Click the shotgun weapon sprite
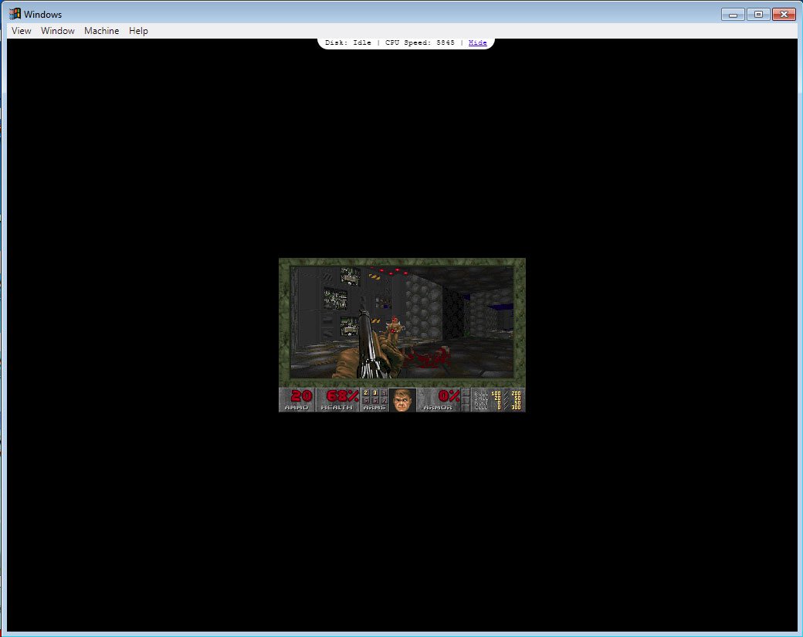The height and width of the screenshot is (637, 803). (x=370, y=343)
